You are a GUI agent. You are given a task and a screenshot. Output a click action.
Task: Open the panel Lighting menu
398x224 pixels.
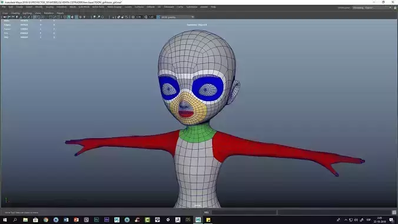coord(27,13)
